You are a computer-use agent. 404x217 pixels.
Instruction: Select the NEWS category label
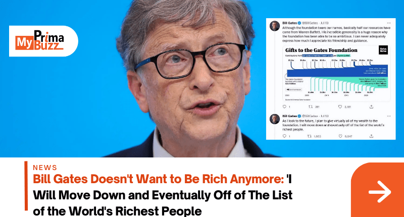[x=45, y=168]
